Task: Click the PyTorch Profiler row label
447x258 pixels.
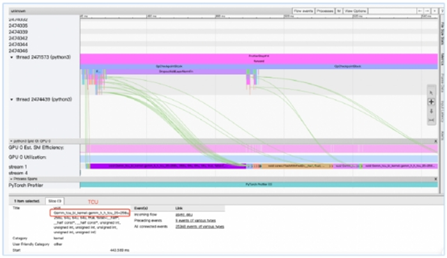Action: click(x=26, y=185)
